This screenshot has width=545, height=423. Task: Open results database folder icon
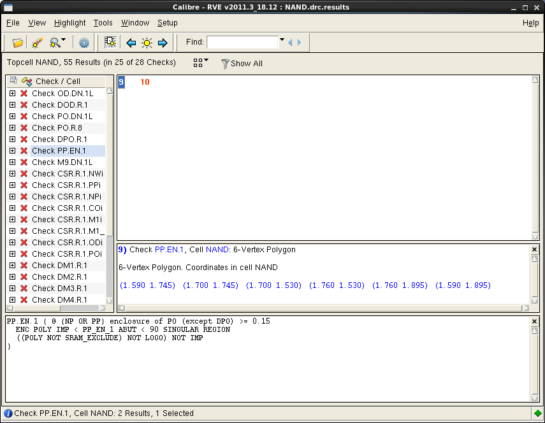(x=17, y=43)
